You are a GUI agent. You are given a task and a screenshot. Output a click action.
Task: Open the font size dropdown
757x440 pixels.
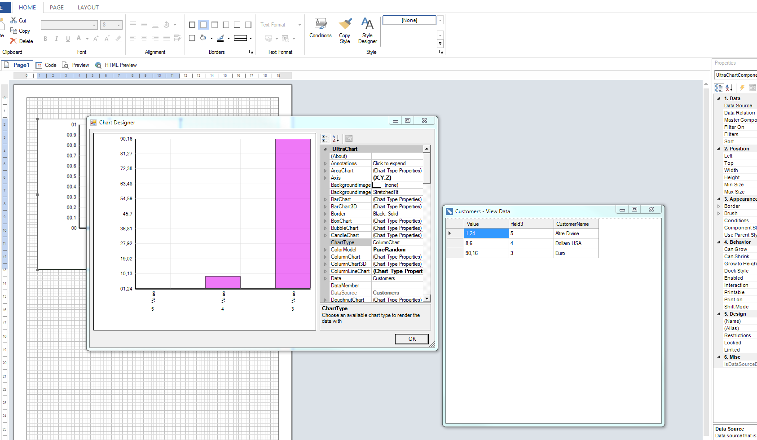(119, 25)
